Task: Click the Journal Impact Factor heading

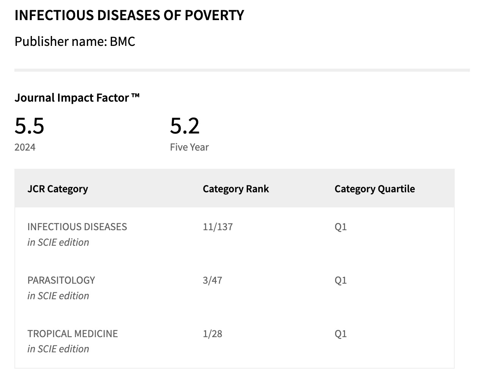Action: [x=77, y=98]
